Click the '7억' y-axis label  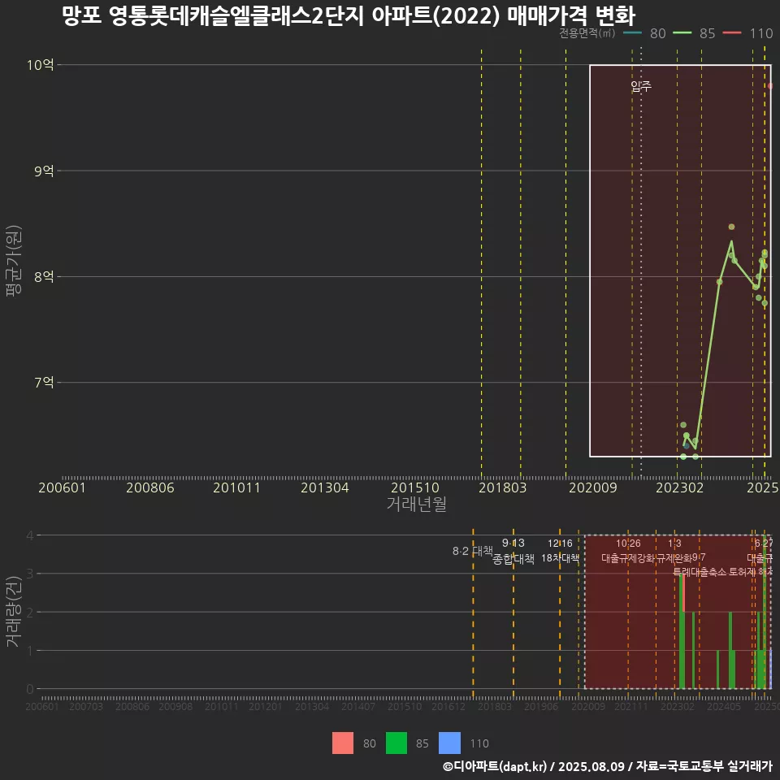pos(44,383)
